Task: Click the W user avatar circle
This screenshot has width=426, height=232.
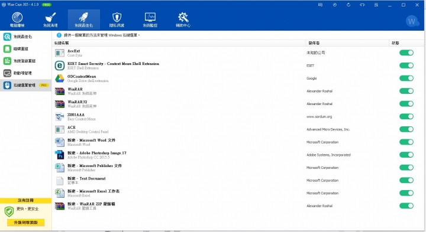Action: click(x=412, y=21)
